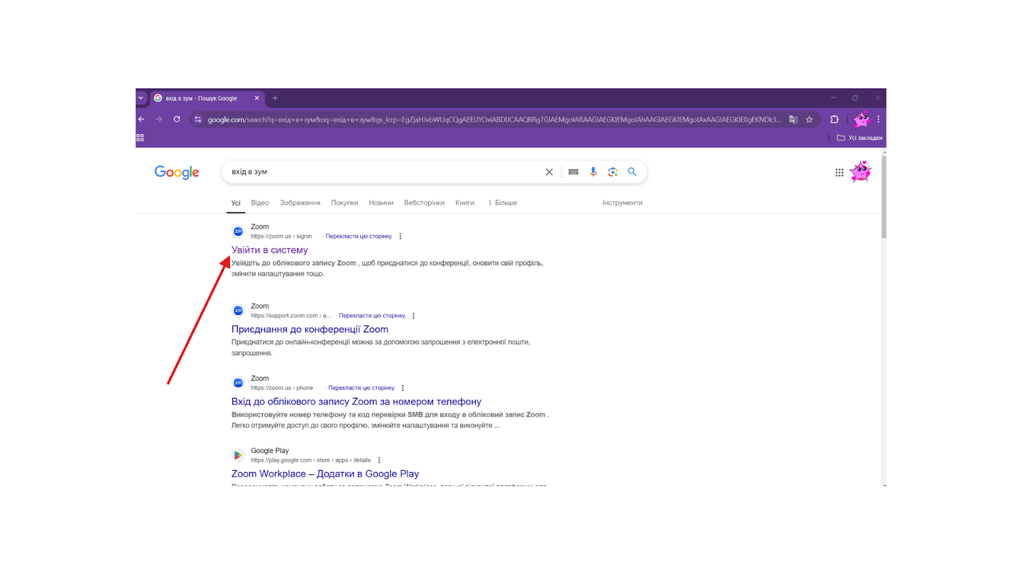Screen dimensions: 1022x574
Task: Switch to the Вебсторінки tab
Action: (424, 203)
